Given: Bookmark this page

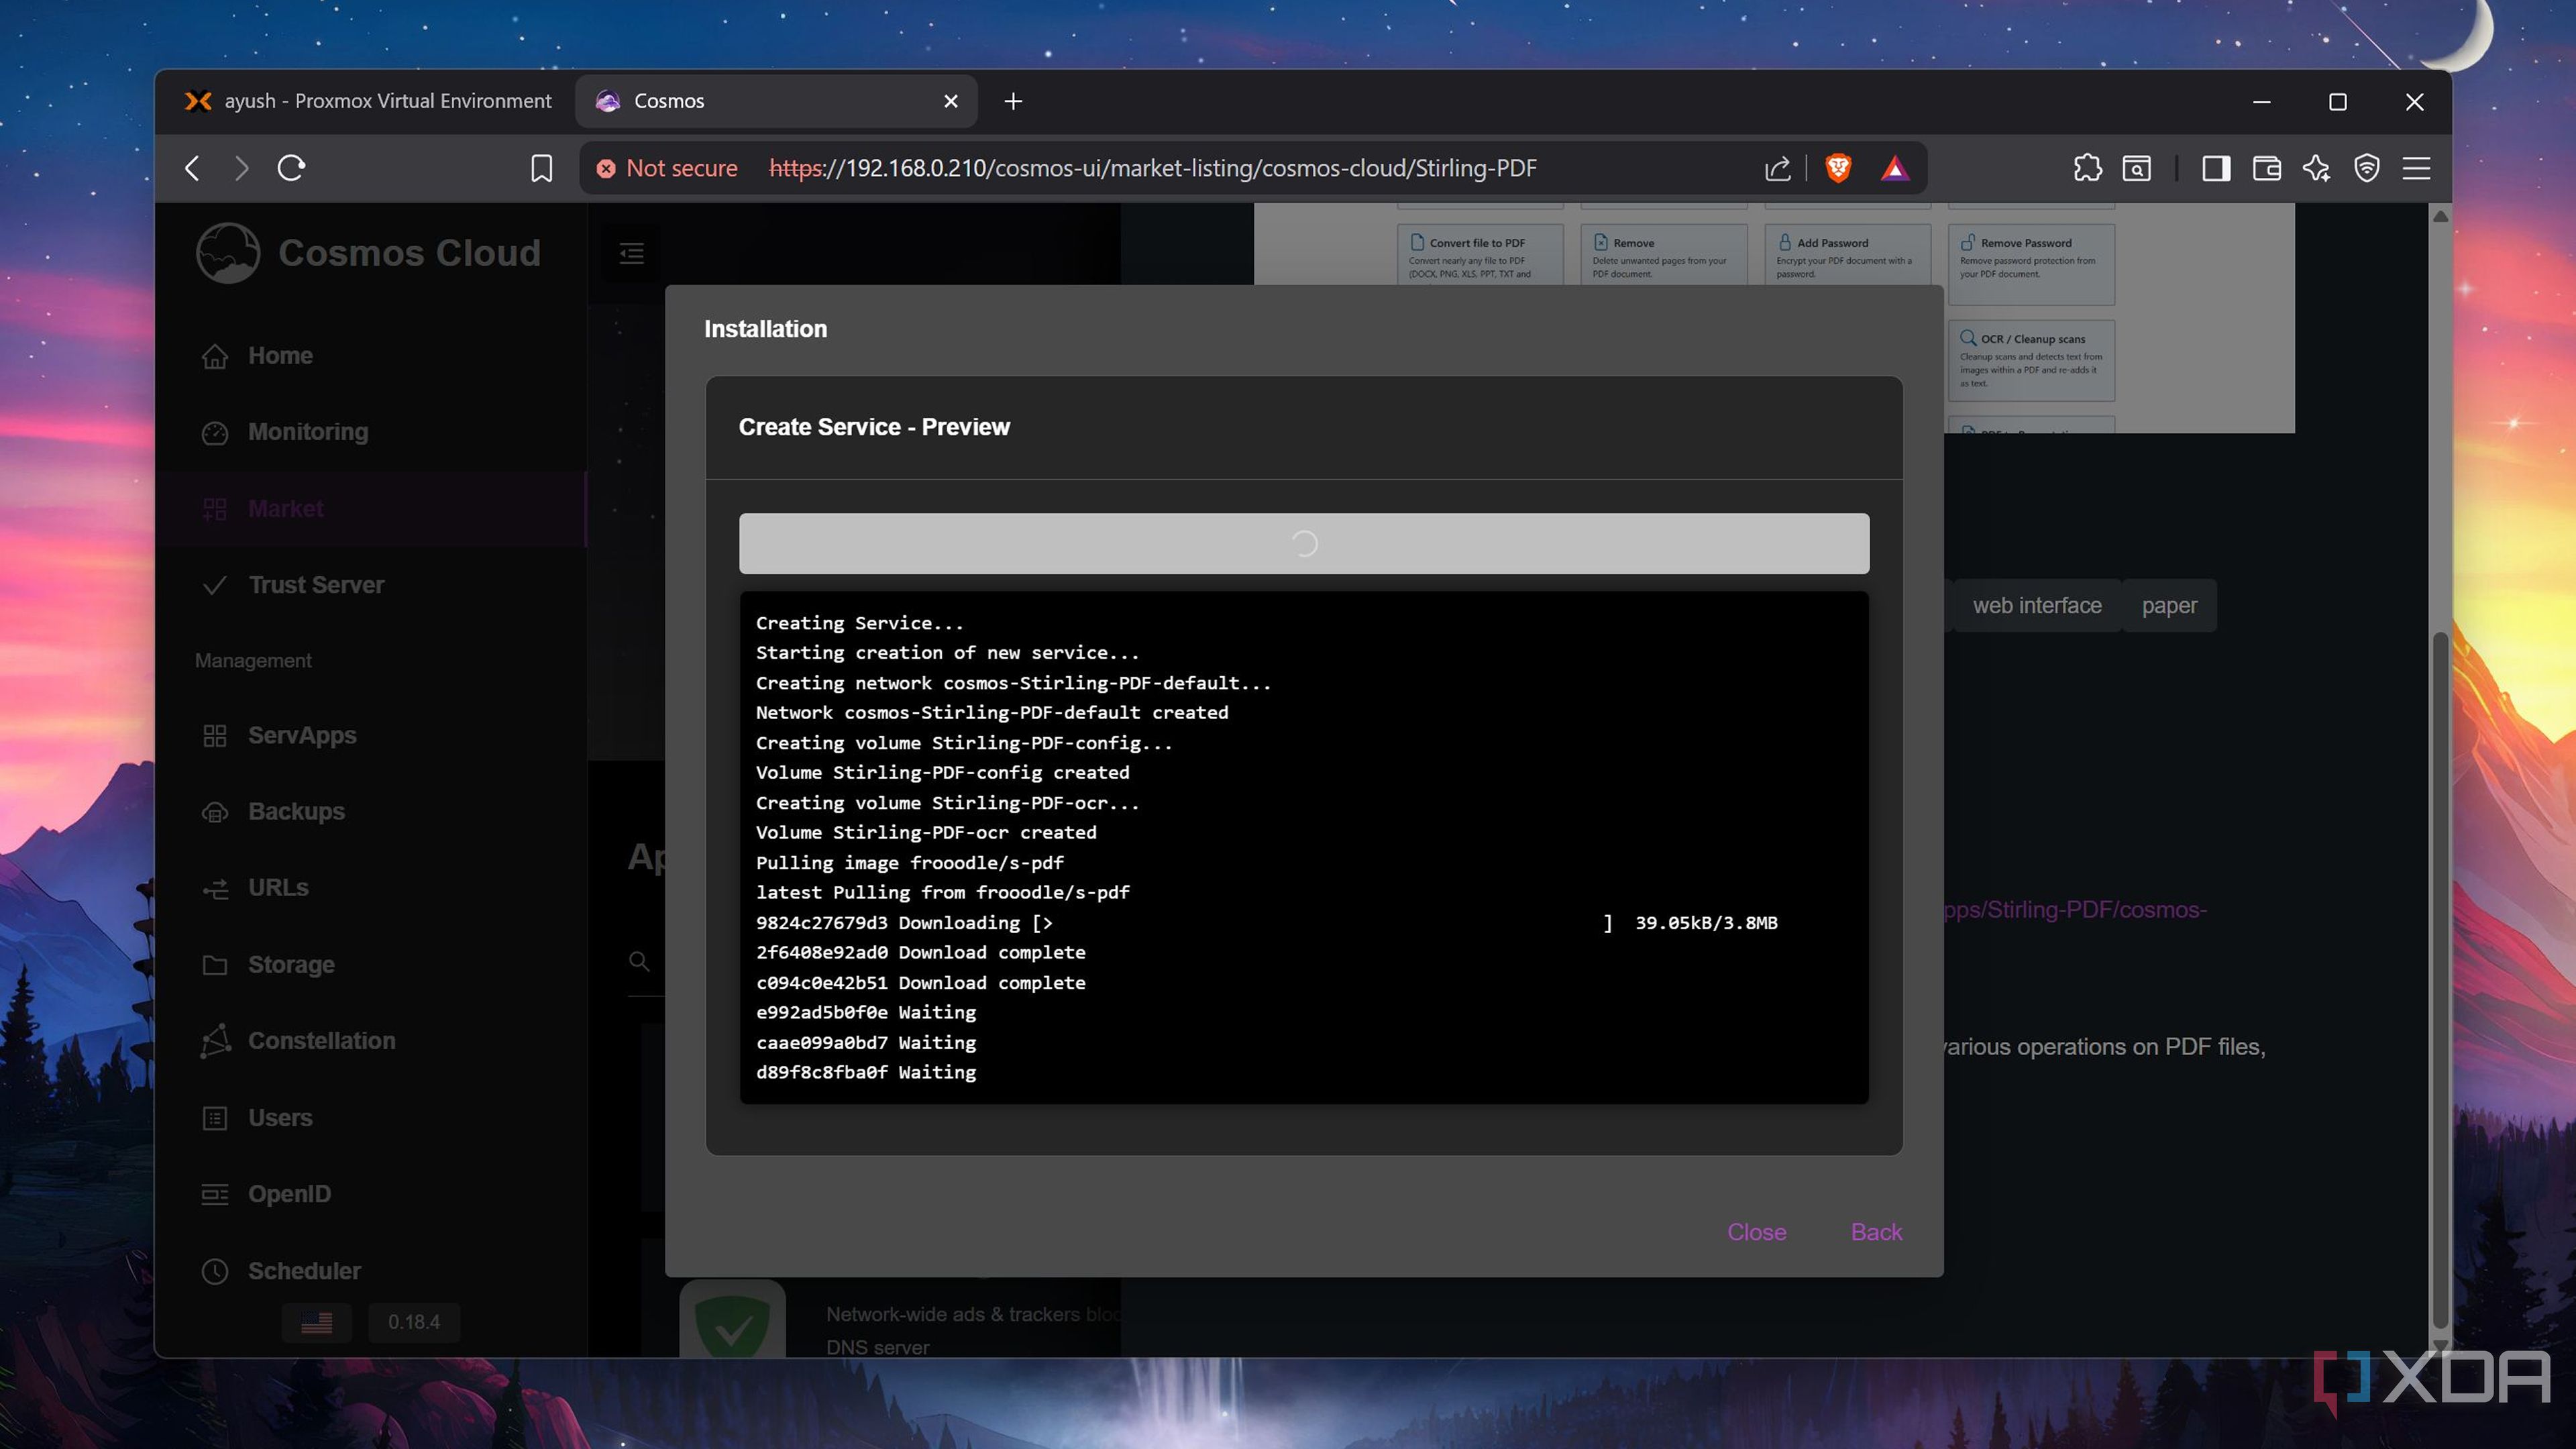Looking at the screenshot, I should coord(541,168).
